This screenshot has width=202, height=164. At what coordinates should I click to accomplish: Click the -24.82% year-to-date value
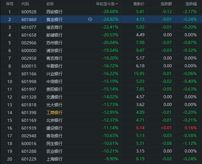110,19
